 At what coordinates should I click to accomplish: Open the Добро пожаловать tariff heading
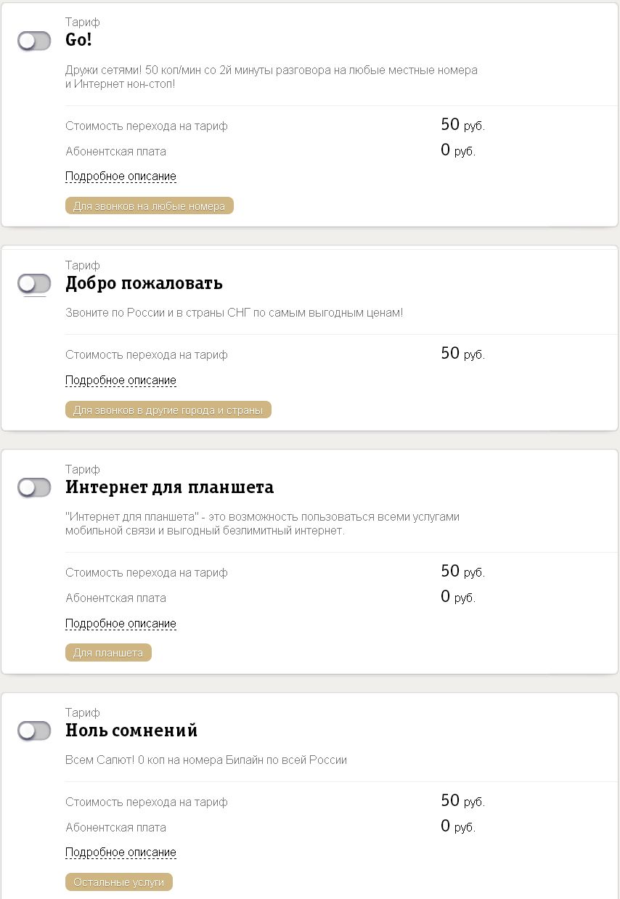(144, 283)
